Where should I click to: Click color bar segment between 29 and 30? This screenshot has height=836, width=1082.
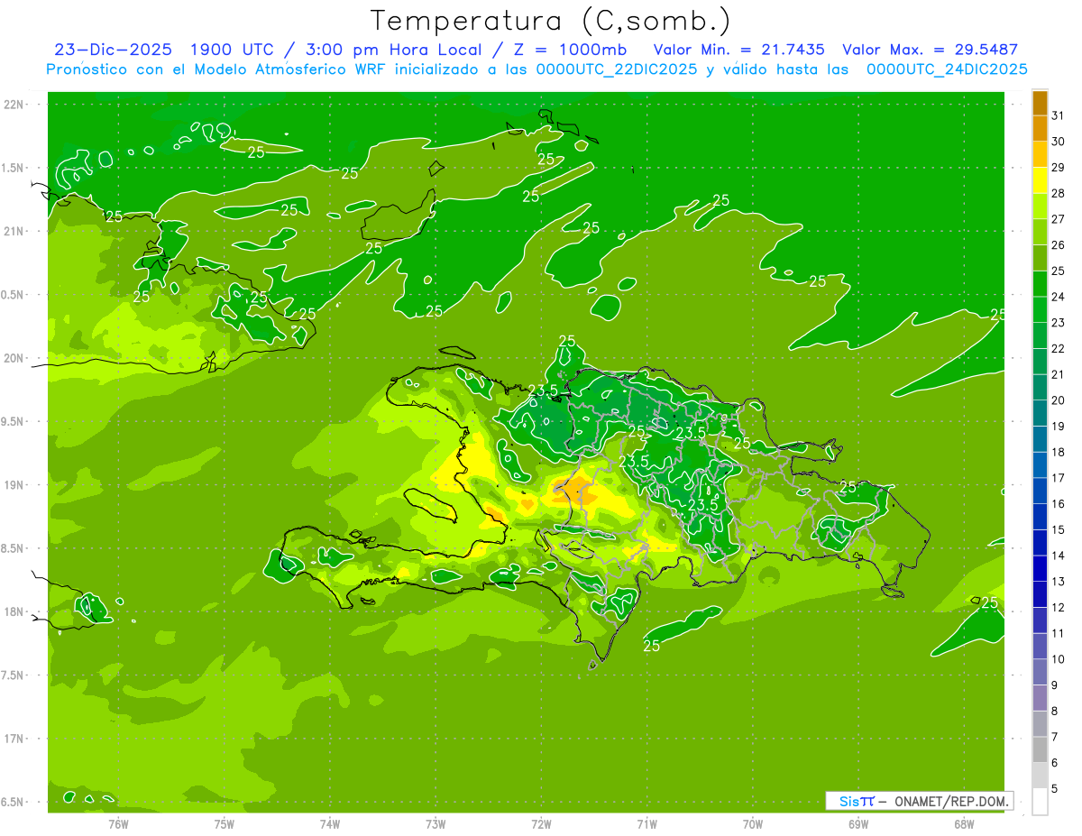pos(1040,155)
